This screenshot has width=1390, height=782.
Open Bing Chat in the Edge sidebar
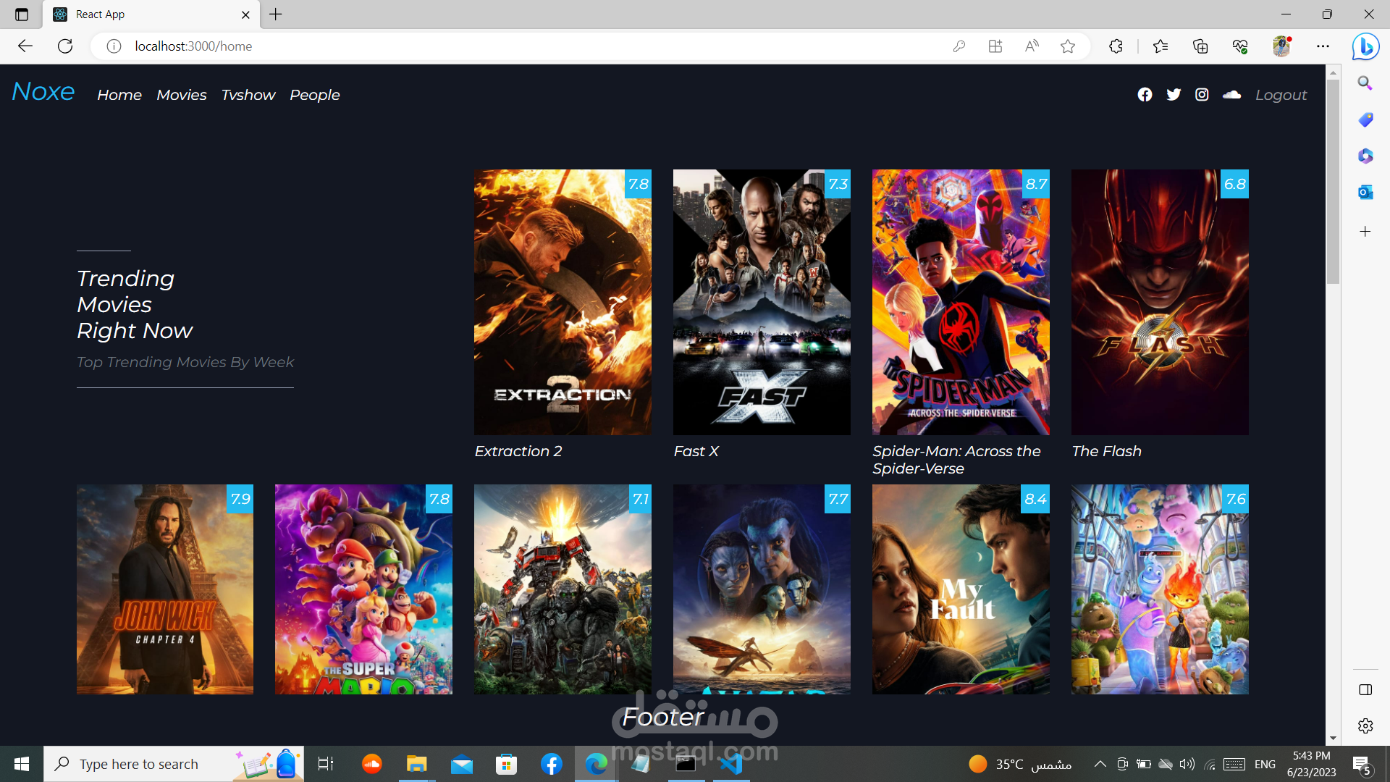1365,46
